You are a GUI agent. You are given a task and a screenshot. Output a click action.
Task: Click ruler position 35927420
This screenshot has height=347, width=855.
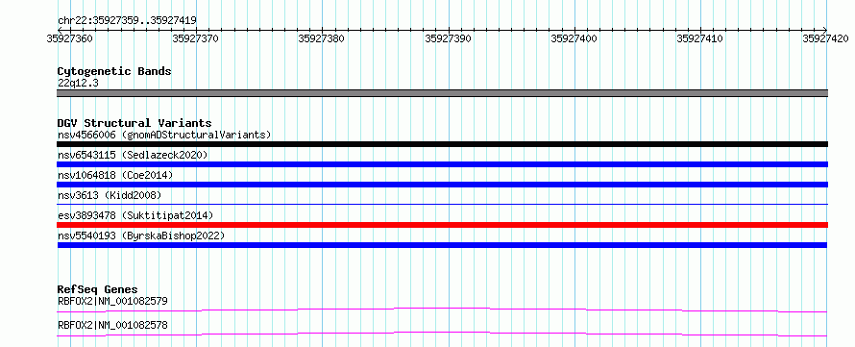(825, 38)
